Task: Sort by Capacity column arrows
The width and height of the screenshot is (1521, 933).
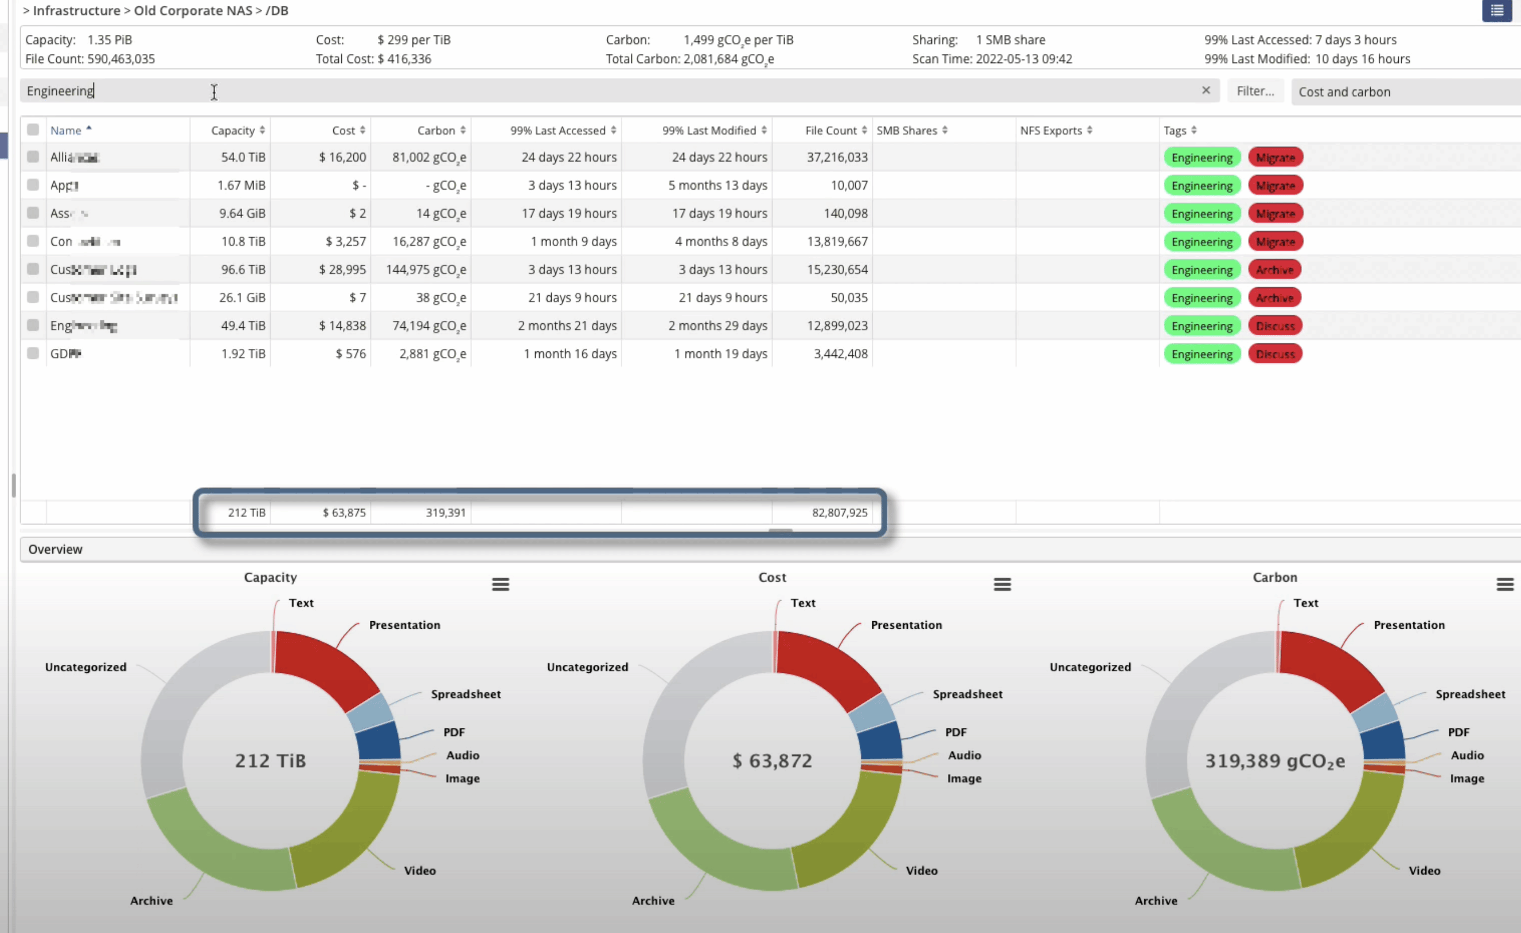Action: [263, 130]
